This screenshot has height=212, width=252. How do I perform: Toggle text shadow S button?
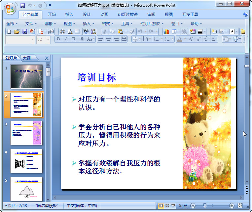click(82, 39)
